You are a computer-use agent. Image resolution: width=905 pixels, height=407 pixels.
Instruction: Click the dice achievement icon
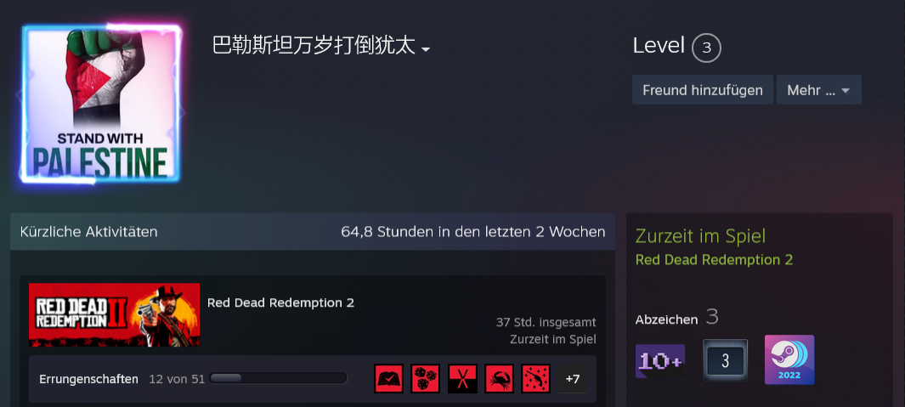[426, 379]
